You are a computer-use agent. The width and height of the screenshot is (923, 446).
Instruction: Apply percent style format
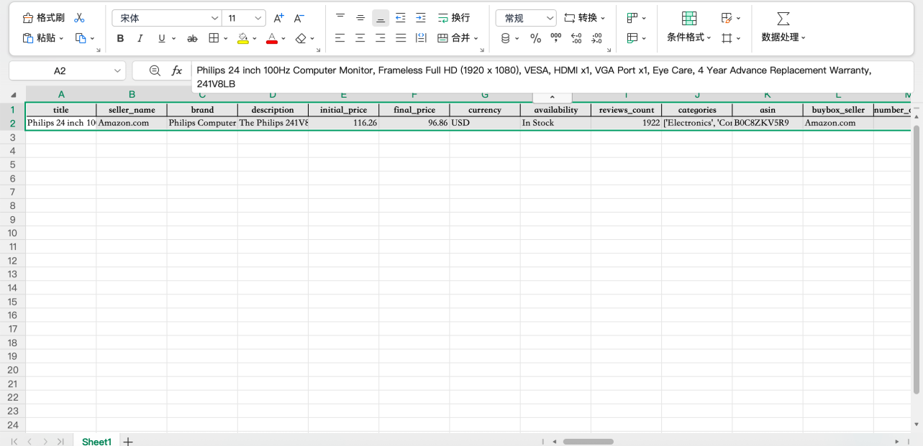coord(535,38)
